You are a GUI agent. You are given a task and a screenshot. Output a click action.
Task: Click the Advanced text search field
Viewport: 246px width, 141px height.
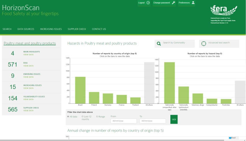tap(219, 44)
